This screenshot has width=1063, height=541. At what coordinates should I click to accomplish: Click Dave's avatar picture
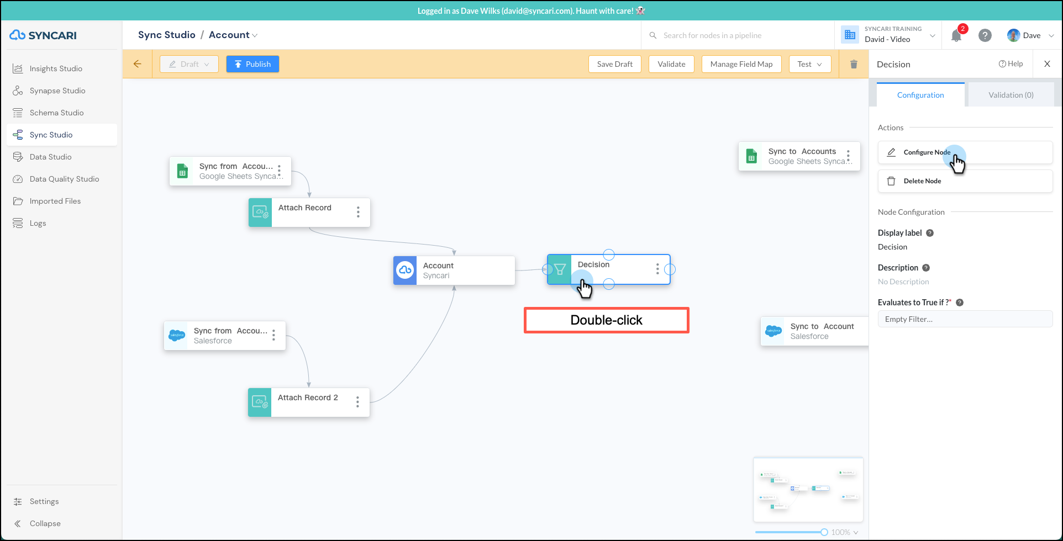1013,35
